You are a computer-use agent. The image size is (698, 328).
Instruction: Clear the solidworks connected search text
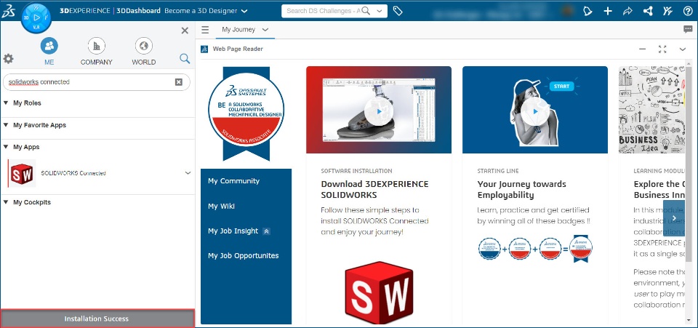point(179,82)
